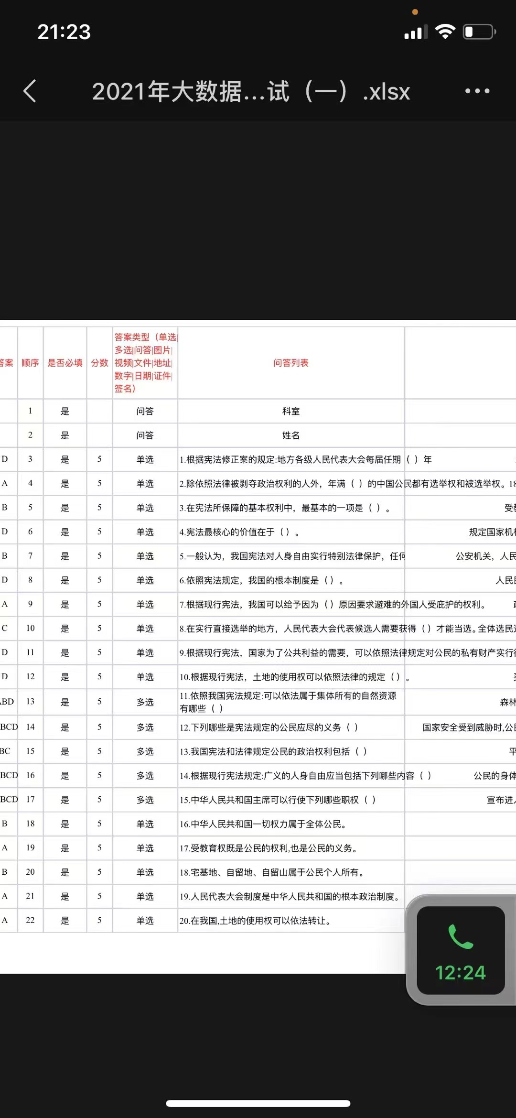Tap the back arrow
This screenshot has width=516, height=1118.
click(30, 91)
